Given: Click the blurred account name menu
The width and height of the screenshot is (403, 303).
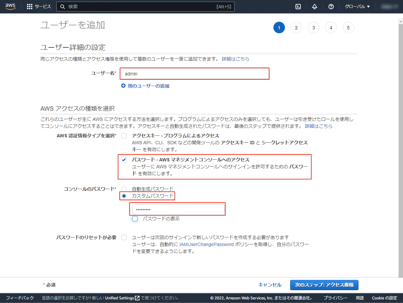Looking at the screenshot, I should coord(389,7).
